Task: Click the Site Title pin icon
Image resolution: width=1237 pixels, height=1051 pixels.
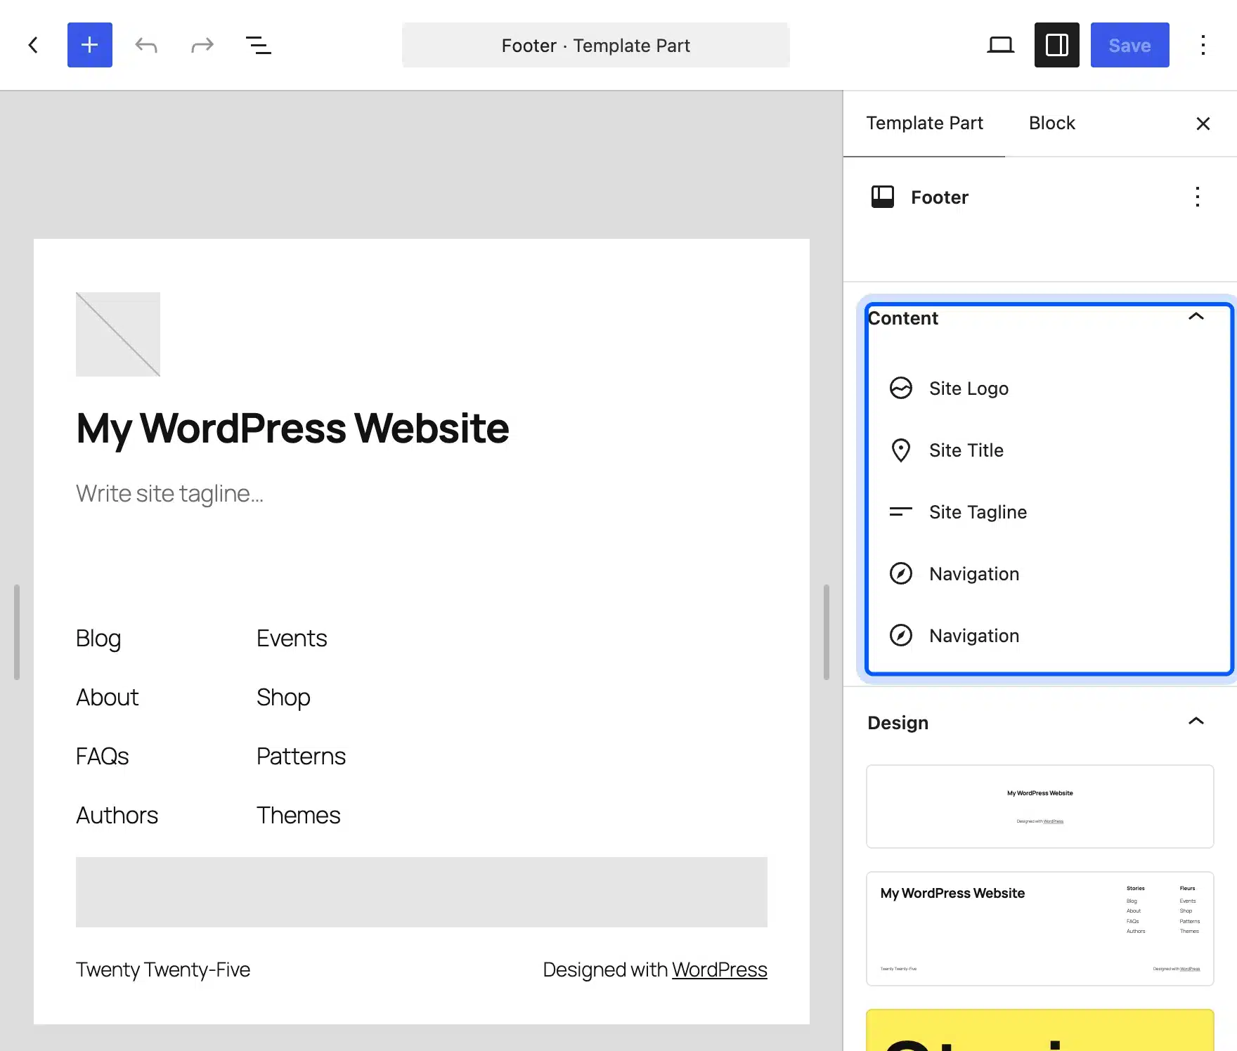Action: pos(901,450)
